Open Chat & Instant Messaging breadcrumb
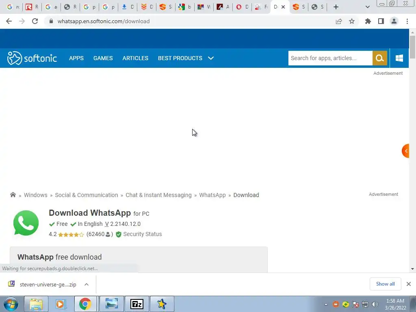 click(x=158, y=195)
